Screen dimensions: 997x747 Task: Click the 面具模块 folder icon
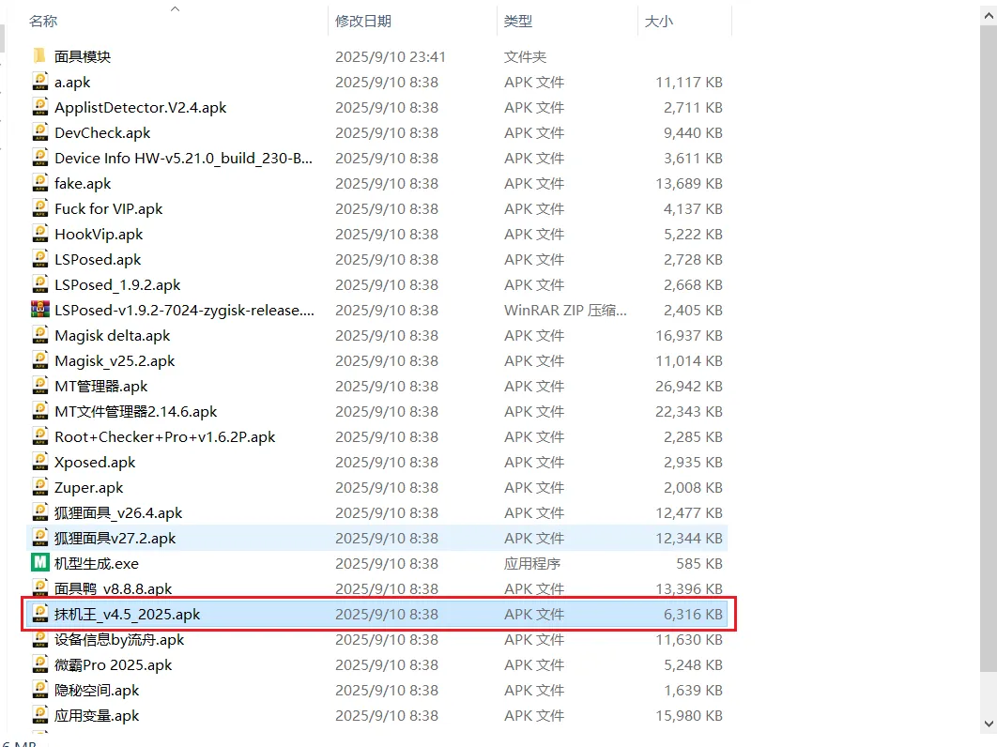pos(39,56)
